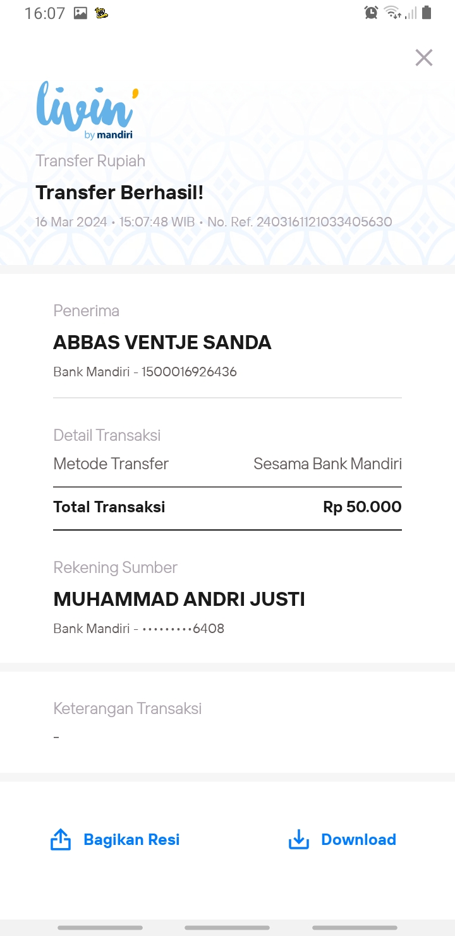The height and width of the screenshot is (936, 455).
Task: Select the Bagikan Resi button
Action: [115, 839]
